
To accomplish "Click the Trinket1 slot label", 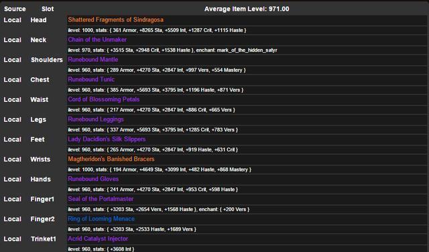I will click(43, 239).
